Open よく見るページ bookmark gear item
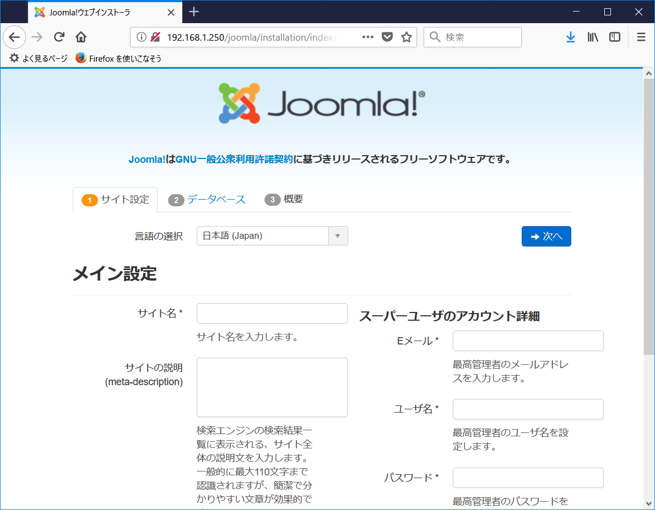 [39, 58]
